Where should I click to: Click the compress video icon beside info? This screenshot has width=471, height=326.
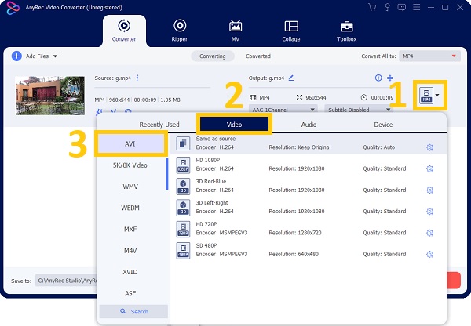[x=390, y=78]
